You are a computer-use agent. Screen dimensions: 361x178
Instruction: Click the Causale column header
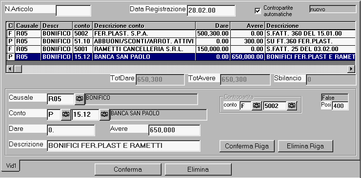tap(28, 26)
